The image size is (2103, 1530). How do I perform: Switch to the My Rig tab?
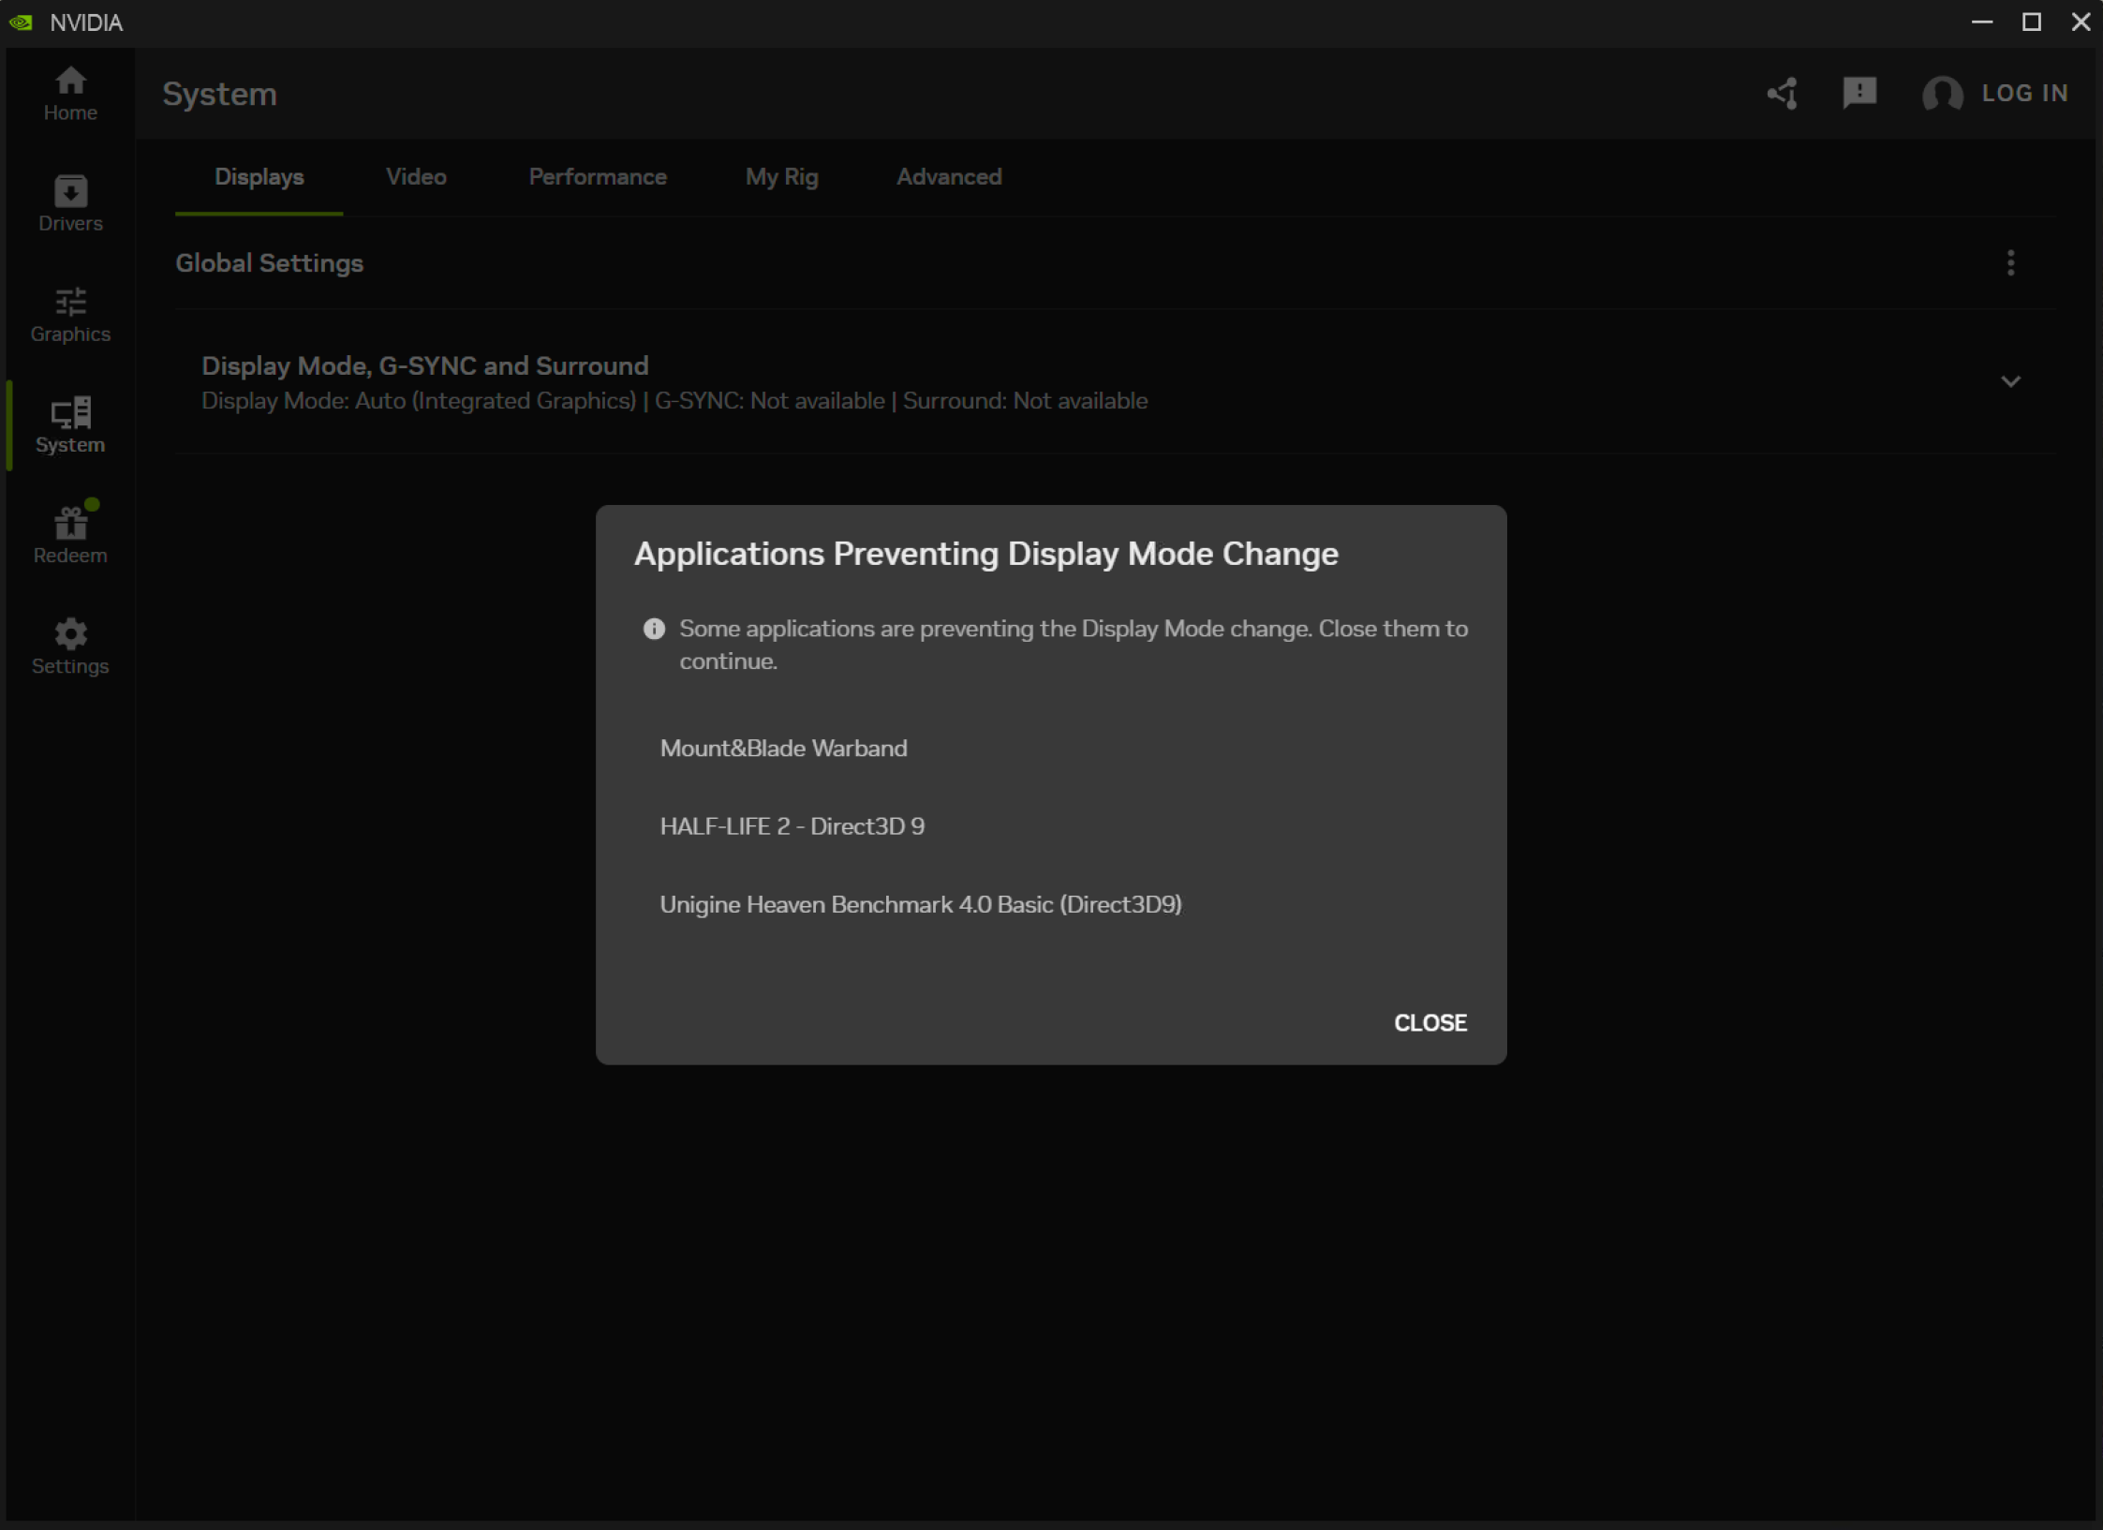[781, 176]
